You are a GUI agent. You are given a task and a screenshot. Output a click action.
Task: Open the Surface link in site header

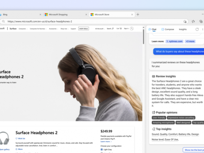(13, 29)
